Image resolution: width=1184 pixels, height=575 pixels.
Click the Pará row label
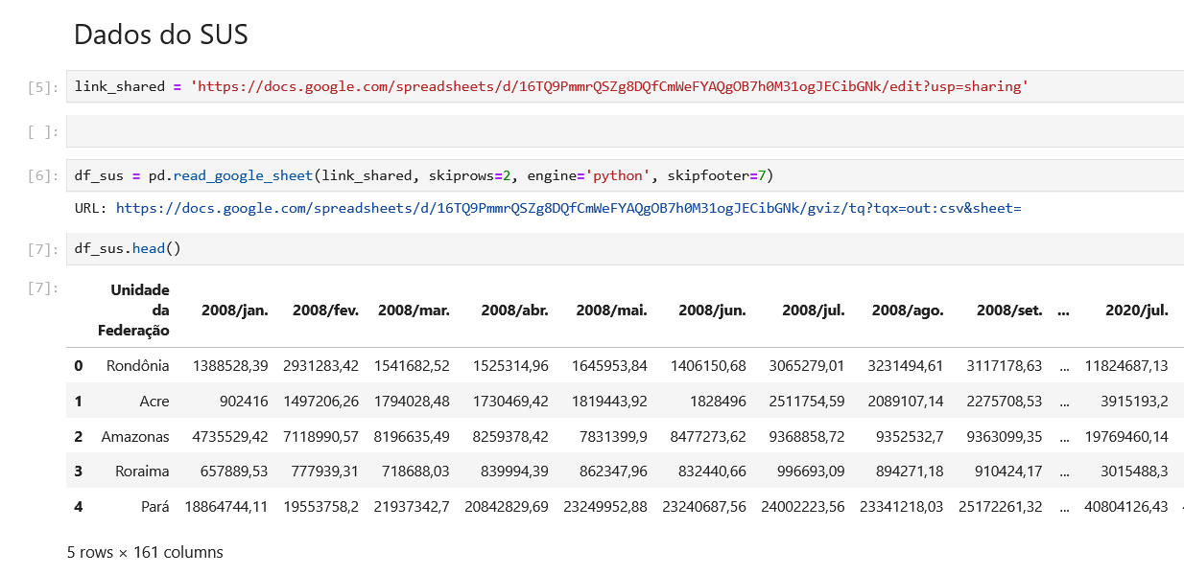click(x=154, y=506)
